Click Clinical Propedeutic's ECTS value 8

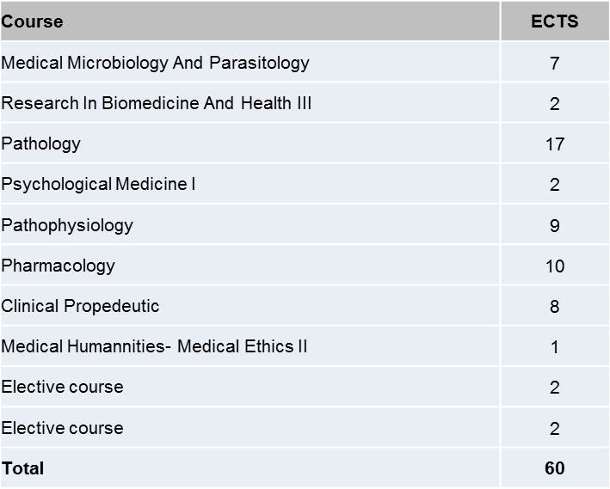point(554,306)
